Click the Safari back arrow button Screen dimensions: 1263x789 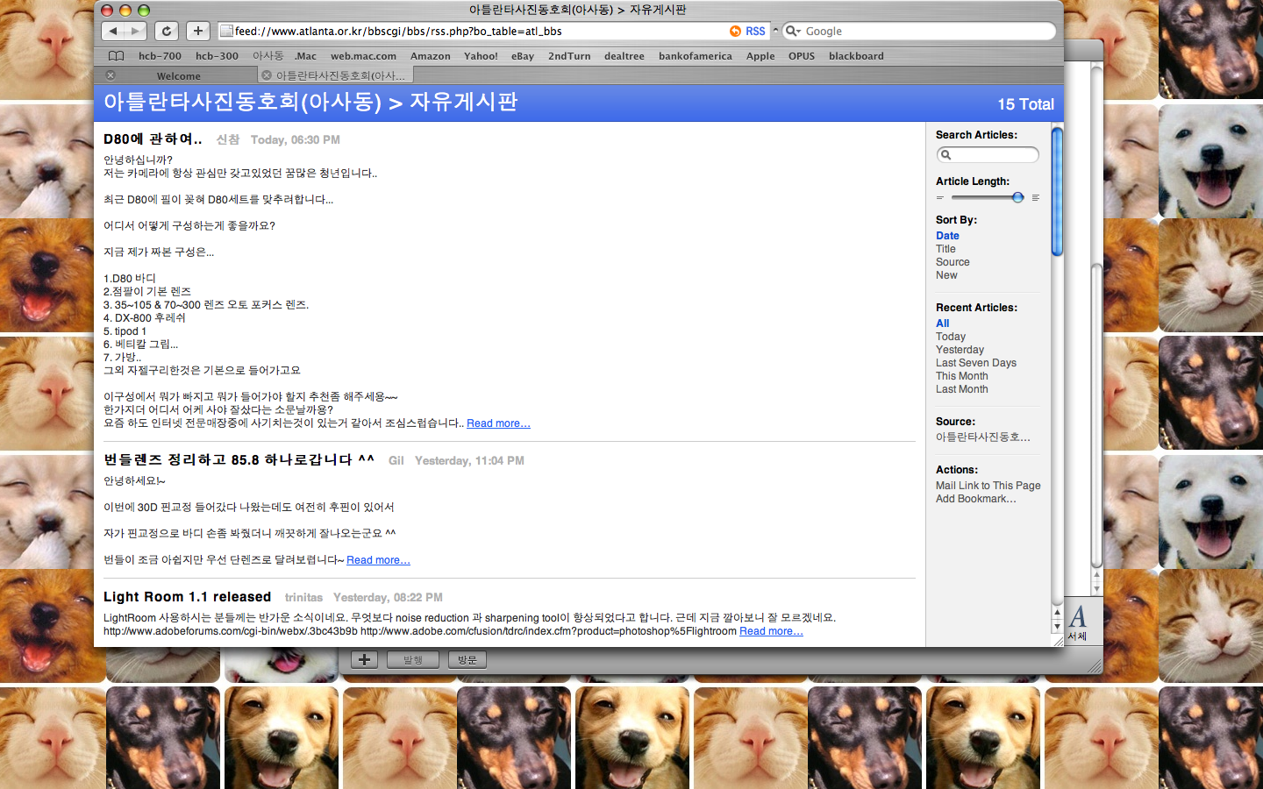tap(113, 31)
